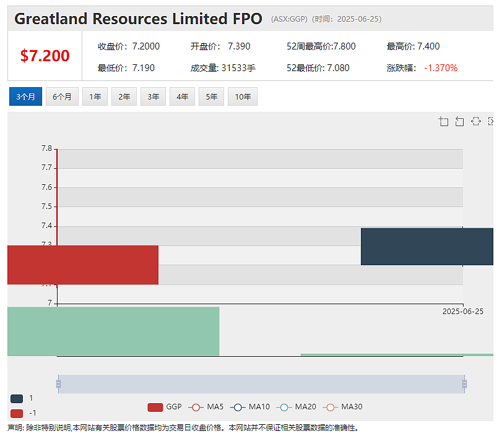
Task: Switch to the 6个月 period tab
Action: [x=62, y=96]
